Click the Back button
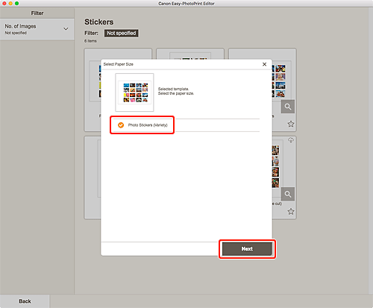Image resolution: width=373 pixels, height=308 pixels. [25, 301]
